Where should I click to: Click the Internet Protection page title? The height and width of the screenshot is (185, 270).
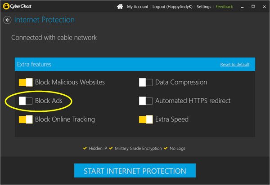click(45, 20)
